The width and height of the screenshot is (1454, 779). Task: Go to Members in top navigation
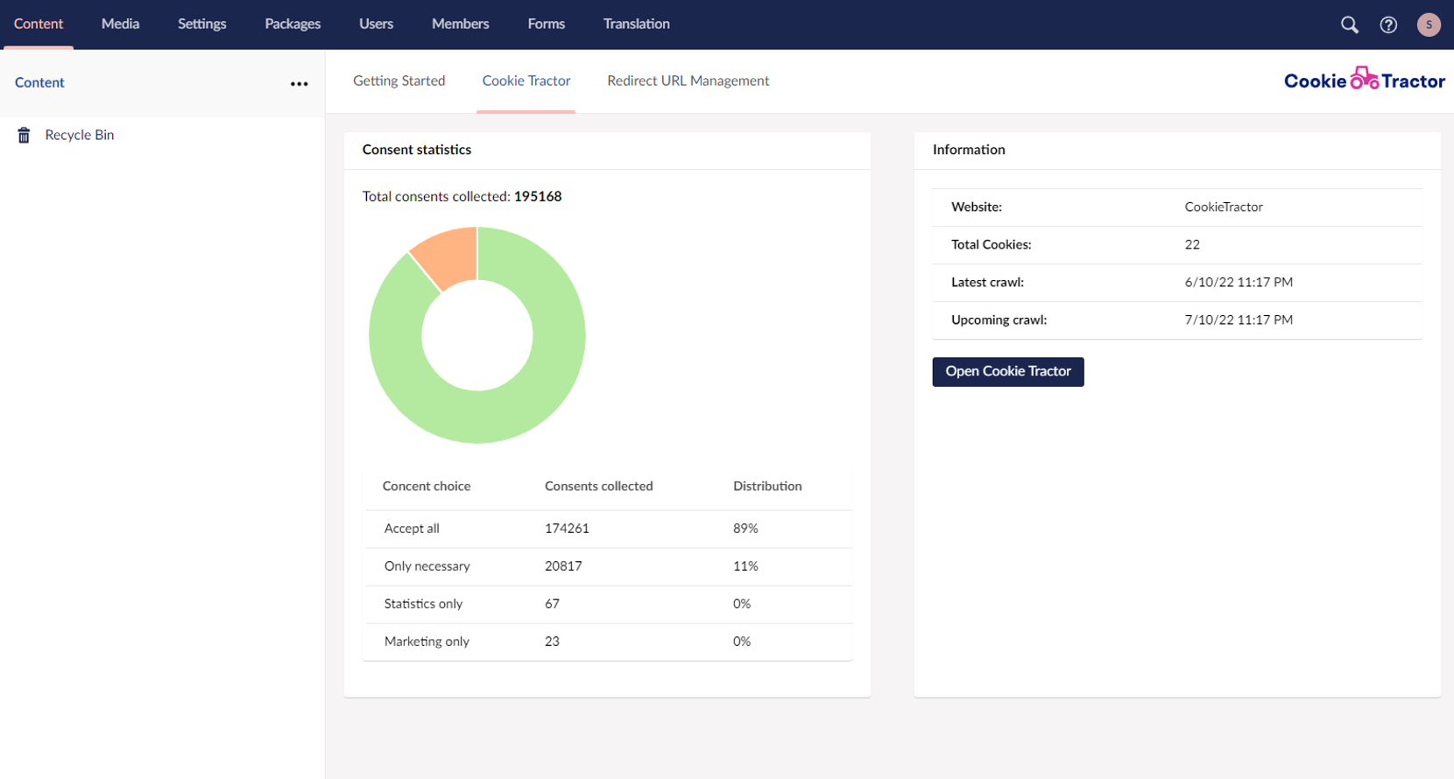click(460, 24)
